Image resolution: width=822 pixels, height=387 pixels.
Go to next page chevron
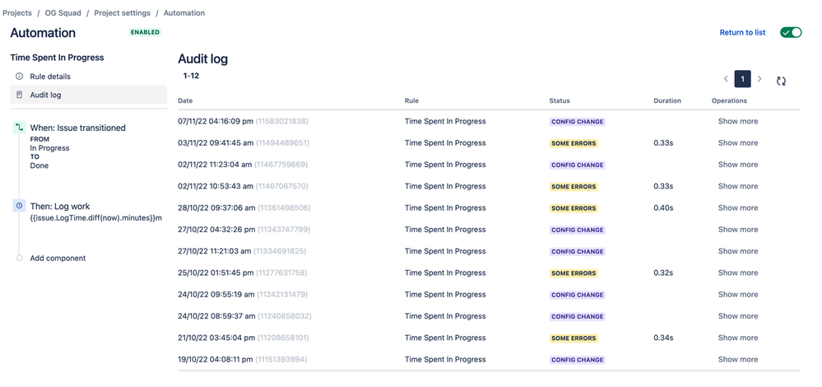(759, 79)
